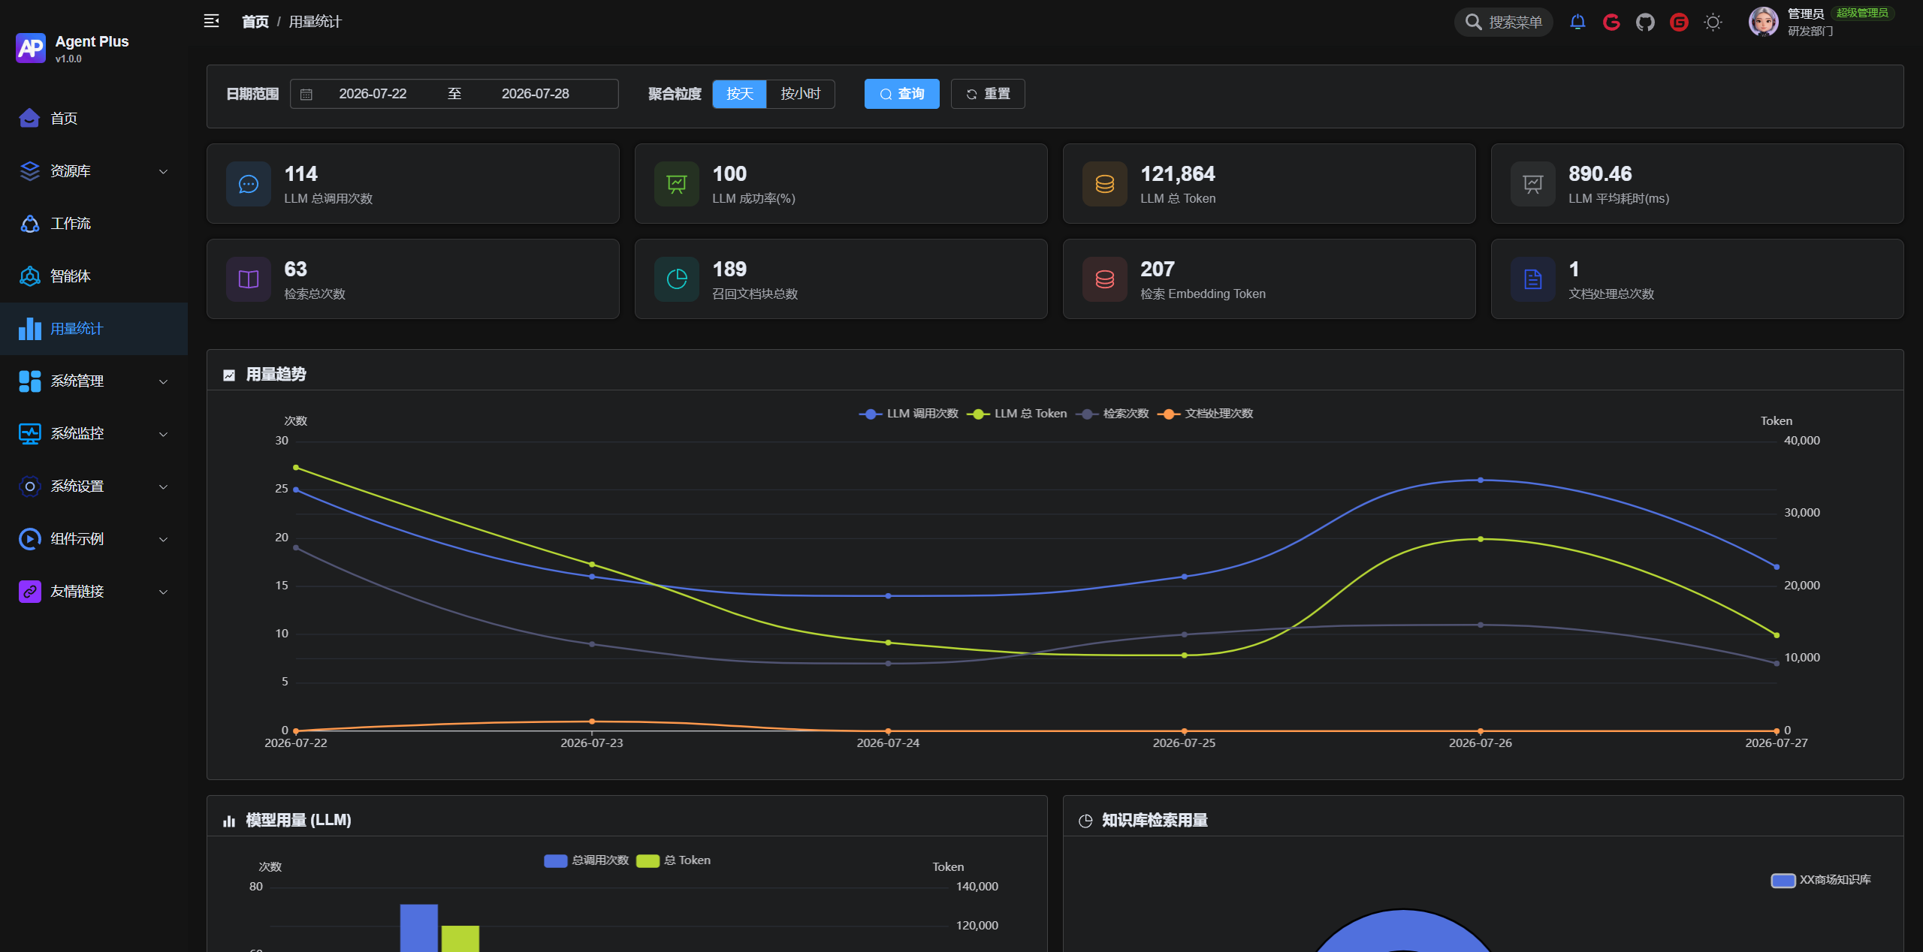The width and height of the screenshot is (1923, 952).
Task: Expand the 系统监控 menu chevron
Action: [x=163, y=434]
